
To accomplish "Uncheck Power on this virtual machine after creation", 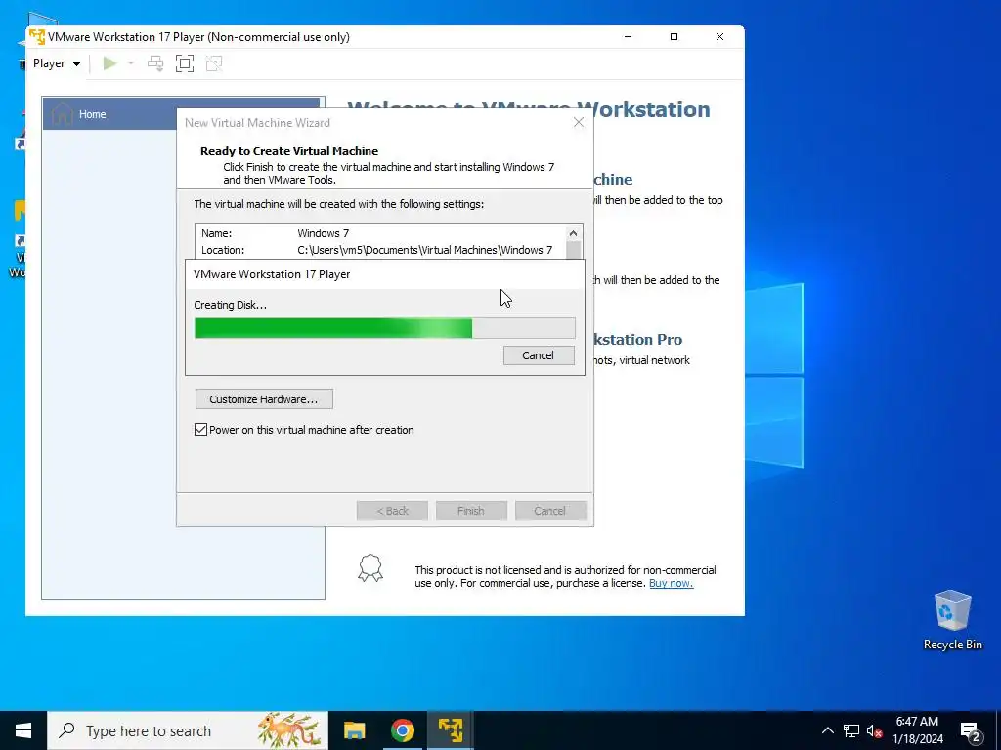I will tap(200, 430).
